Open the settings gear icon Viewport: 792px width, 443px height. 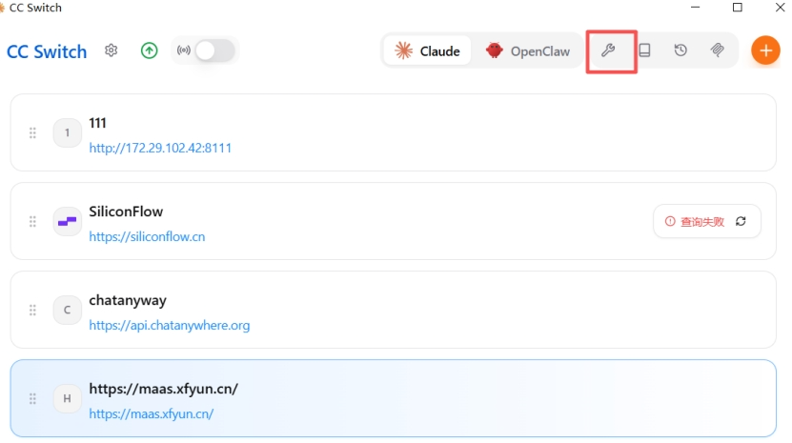[x=112, y=50]
